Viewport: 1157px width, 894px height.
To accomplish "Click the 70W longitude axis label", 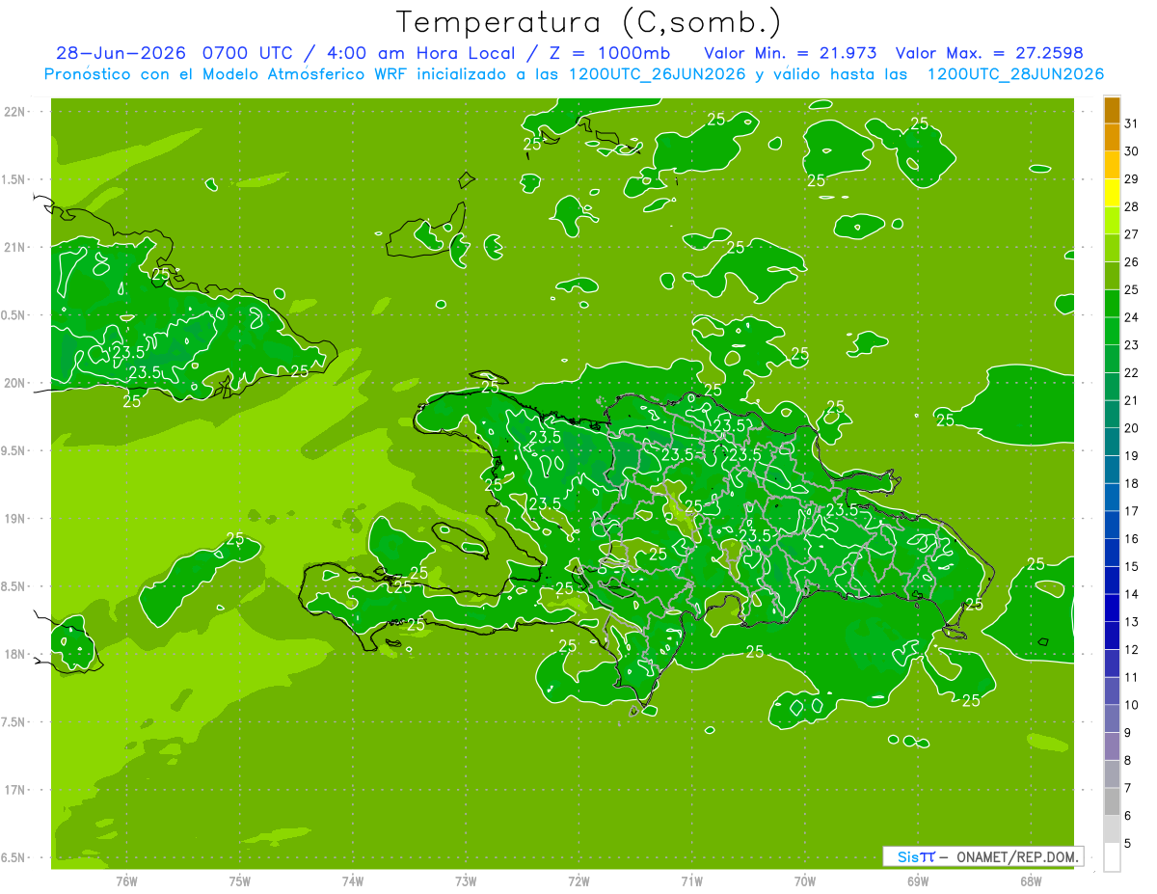I will click(805, 881).
